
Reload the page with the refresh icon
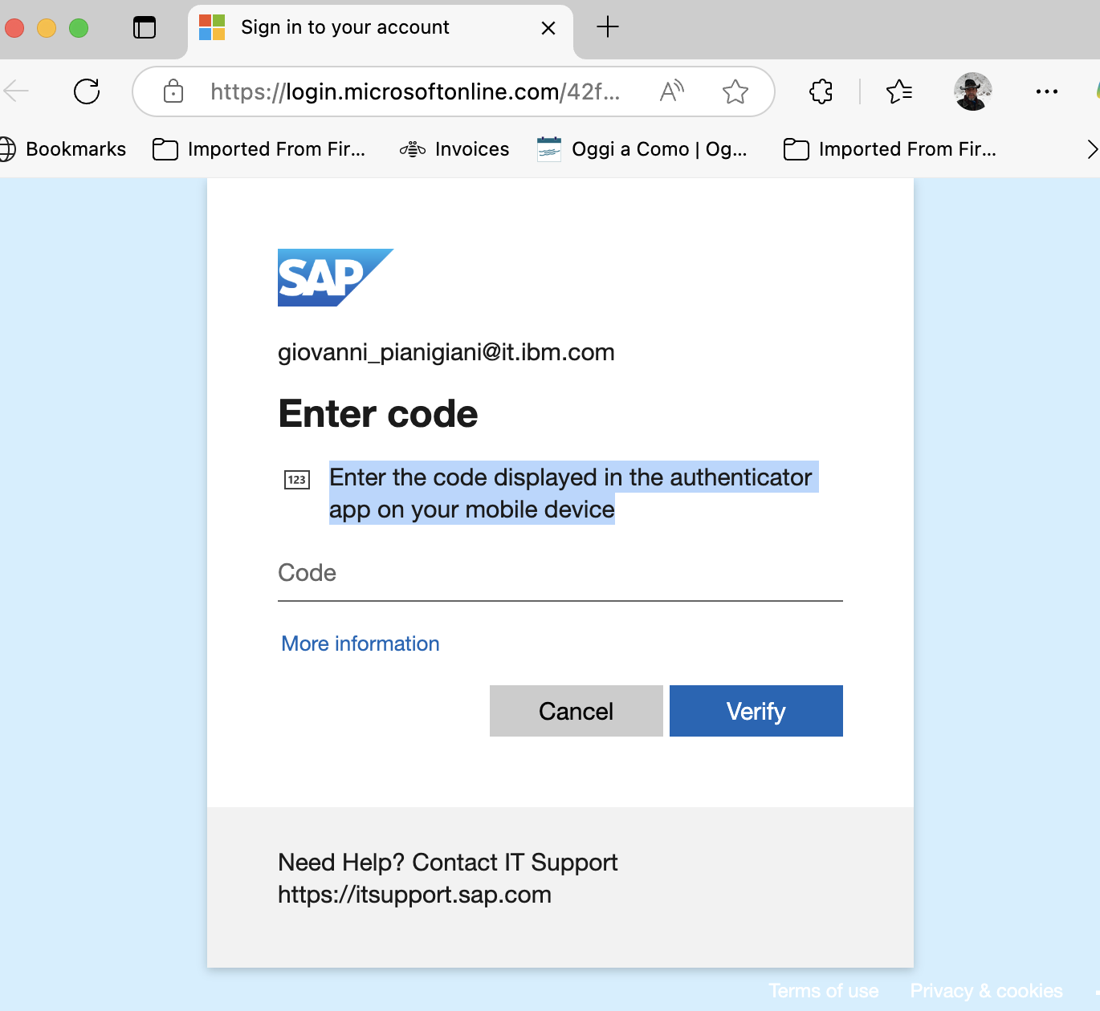87,91
